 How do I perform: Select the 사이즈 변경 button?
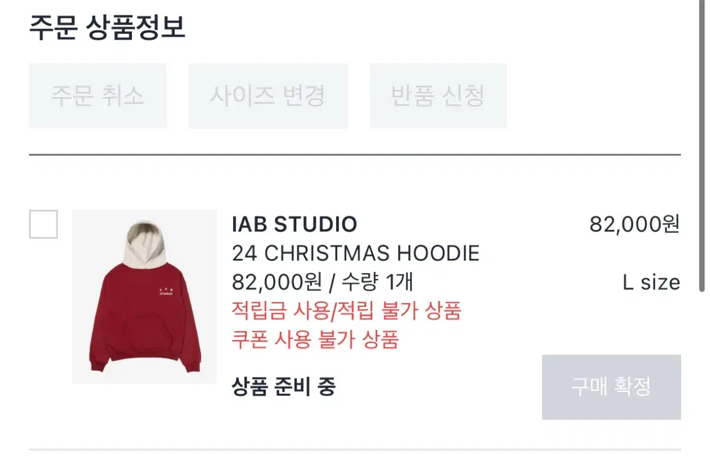pyautogui.click(x=268, y=96)
